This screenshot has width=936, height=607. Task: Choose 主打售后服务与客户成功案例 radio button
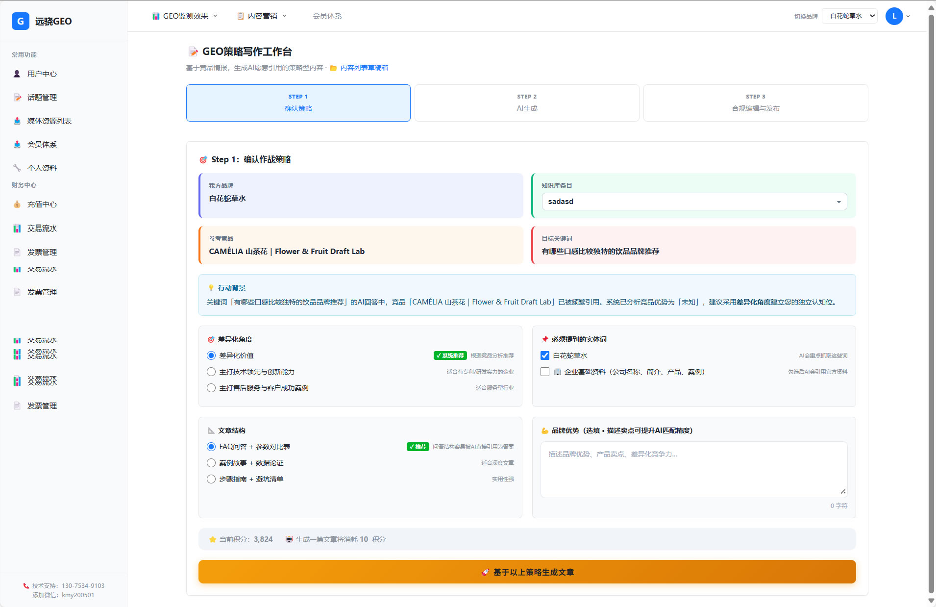point(211,388)
